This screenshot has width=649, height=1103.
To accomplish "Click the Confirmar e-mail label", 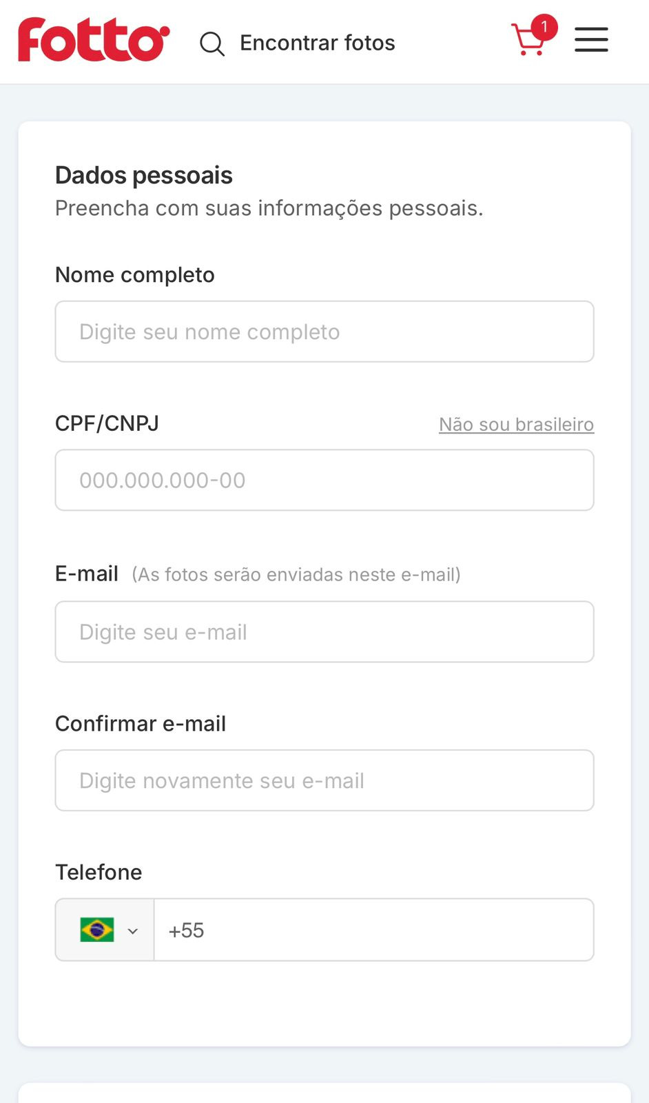I will pos(141,724).
